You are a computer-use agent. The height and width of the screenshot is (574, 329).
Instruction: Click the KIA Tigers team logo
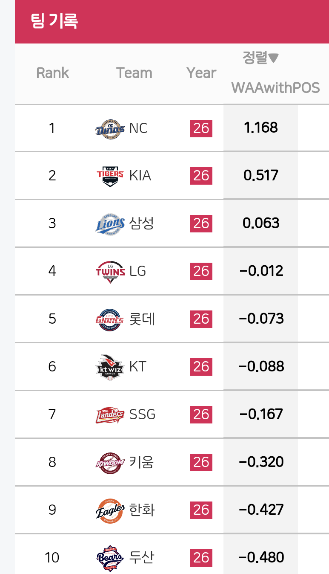click(110, 175)
